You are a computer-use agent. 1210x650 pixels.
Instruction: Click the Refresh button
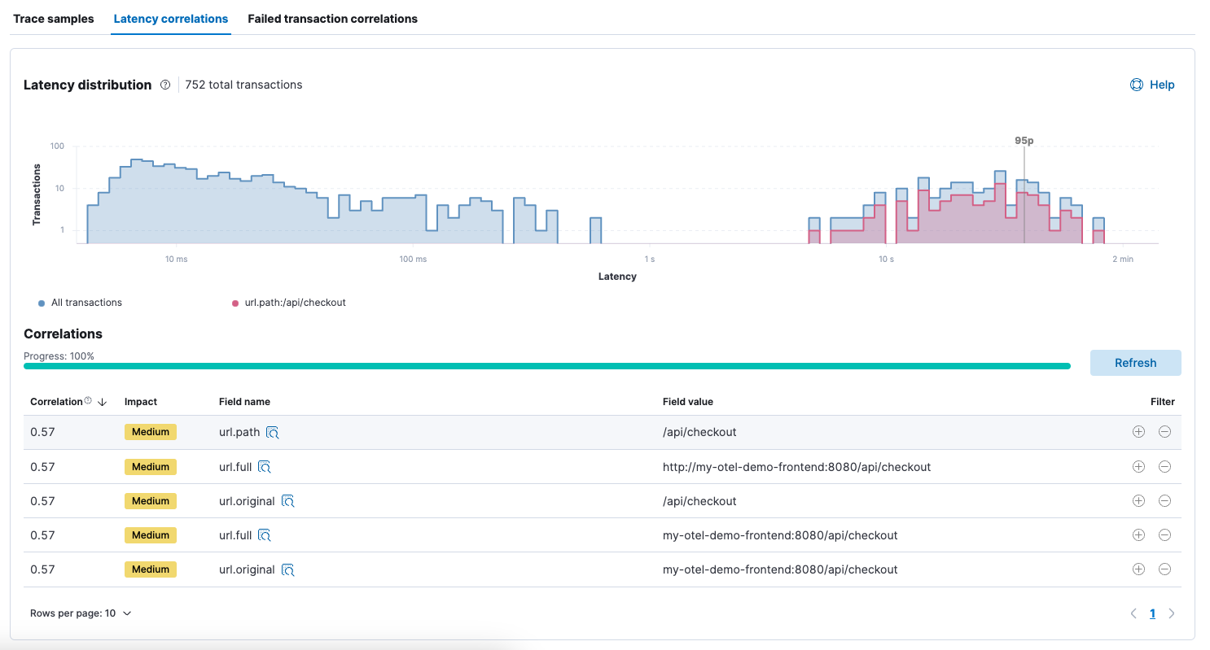(1135, 363)
